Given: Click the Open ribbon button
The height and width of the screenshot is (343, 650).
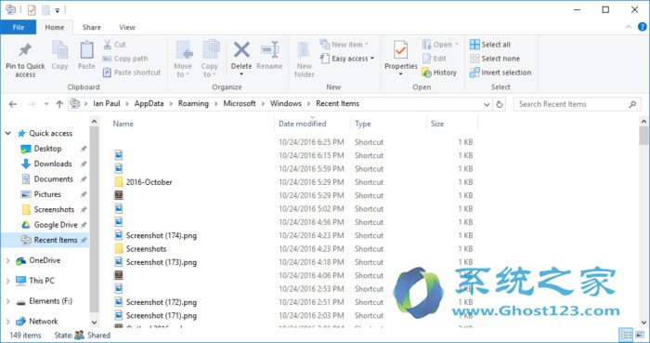Looking at the screenshot, I should click(x=440, y=45).
